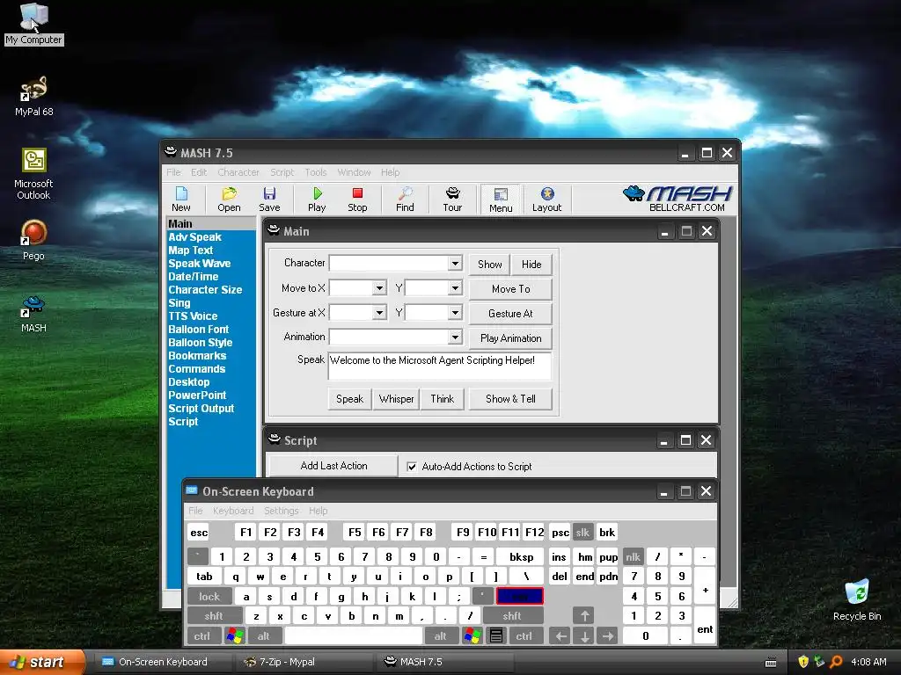Expand the Animation dropdown
This screenshot has height=675, width=901.
455,337
